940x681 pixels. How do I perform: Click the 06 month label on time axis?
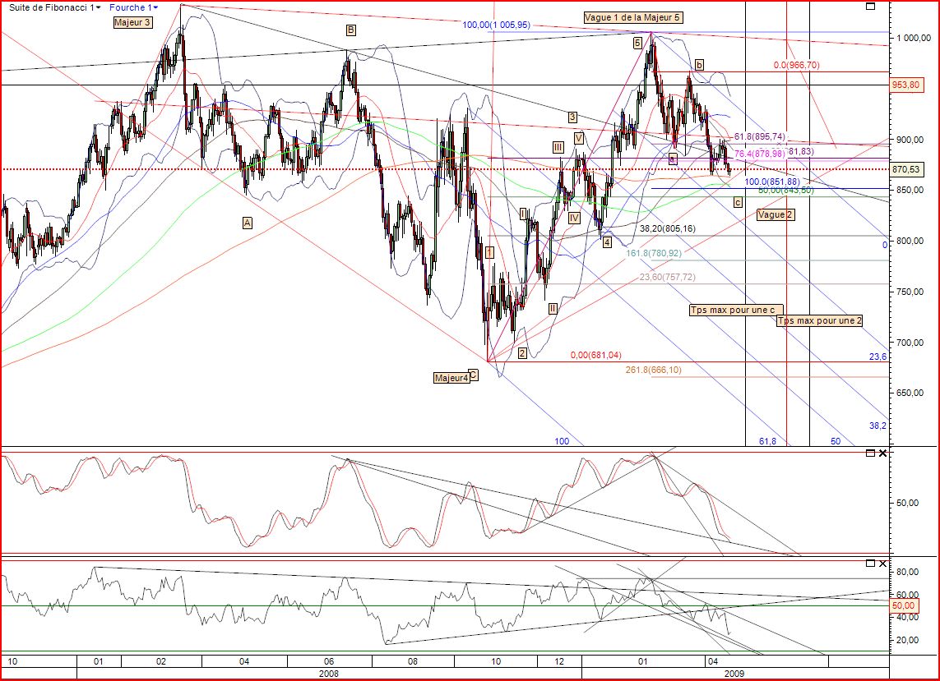click(x=328, y=662)
